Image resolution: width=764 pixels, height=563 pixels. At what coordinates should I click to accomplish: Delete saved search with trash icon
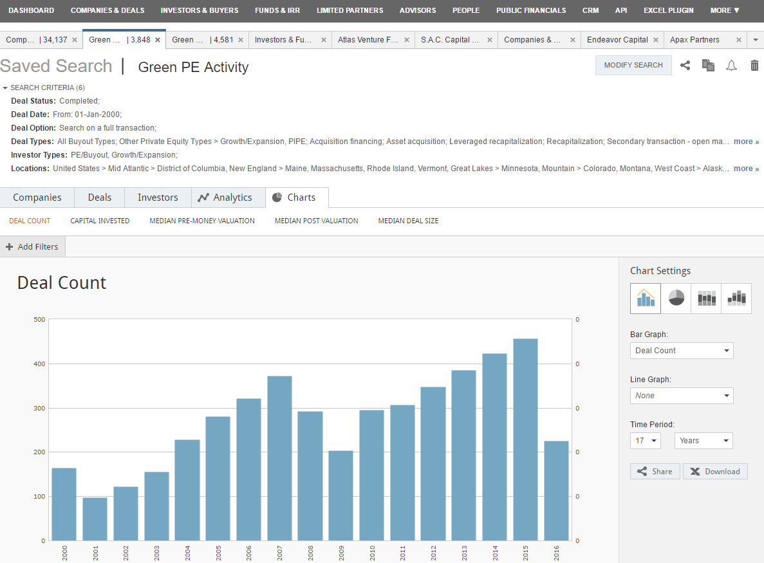click(x=754, y=65)
